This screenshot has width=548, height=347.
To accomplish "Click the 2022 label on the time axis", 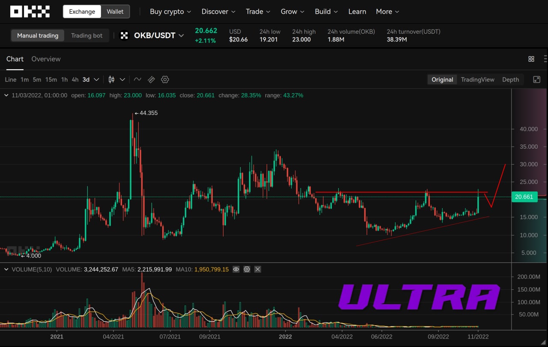I will click(x=285, y=337).
